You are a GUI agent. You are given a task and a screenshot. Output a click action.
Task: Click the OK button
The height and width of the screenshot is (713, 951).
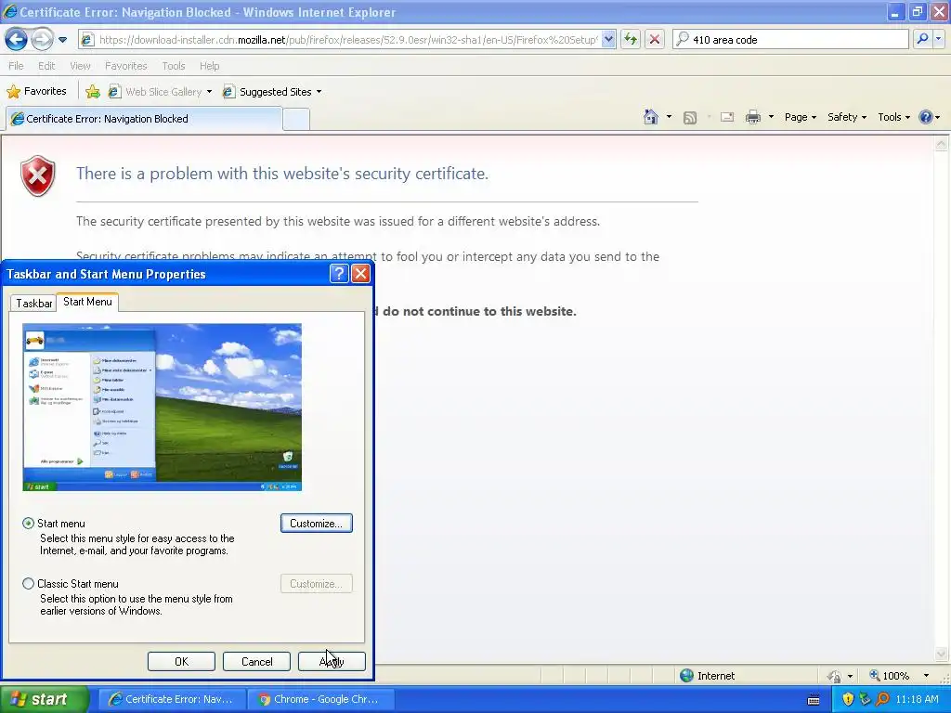tap(181, 661)
